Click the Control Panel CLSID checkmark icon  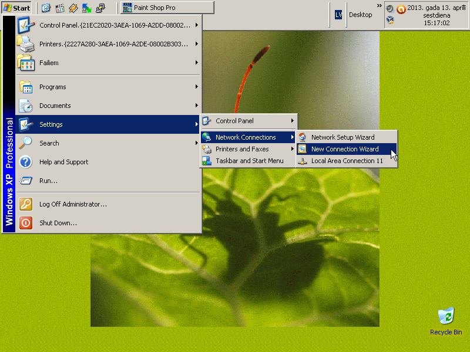pyautogui.click(x=26, y=25)
